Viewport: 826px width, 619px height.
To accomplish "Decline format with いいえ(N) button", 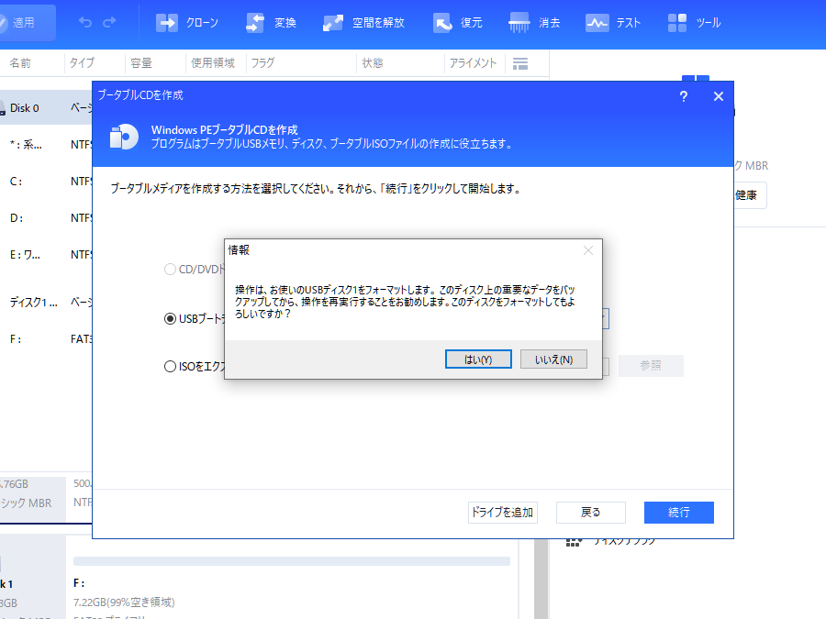I will [553, 359].
